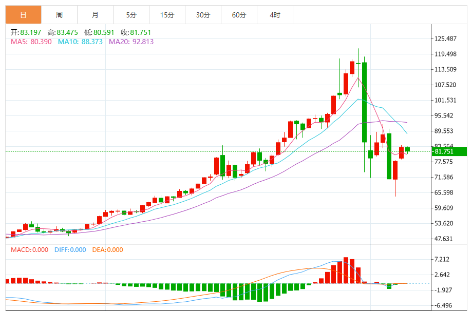472x311 pixels.
Task: Click the 2.642 MACD axis label
Action: coord(442,275)
